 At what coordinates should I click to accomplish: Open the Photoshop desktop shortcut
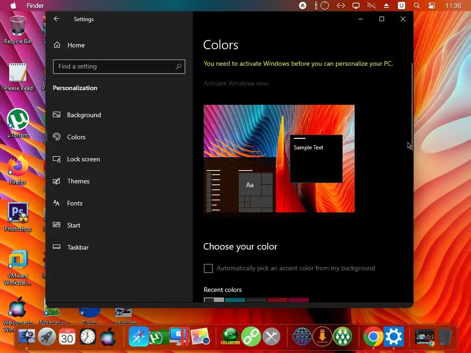[x=18, y=217]
